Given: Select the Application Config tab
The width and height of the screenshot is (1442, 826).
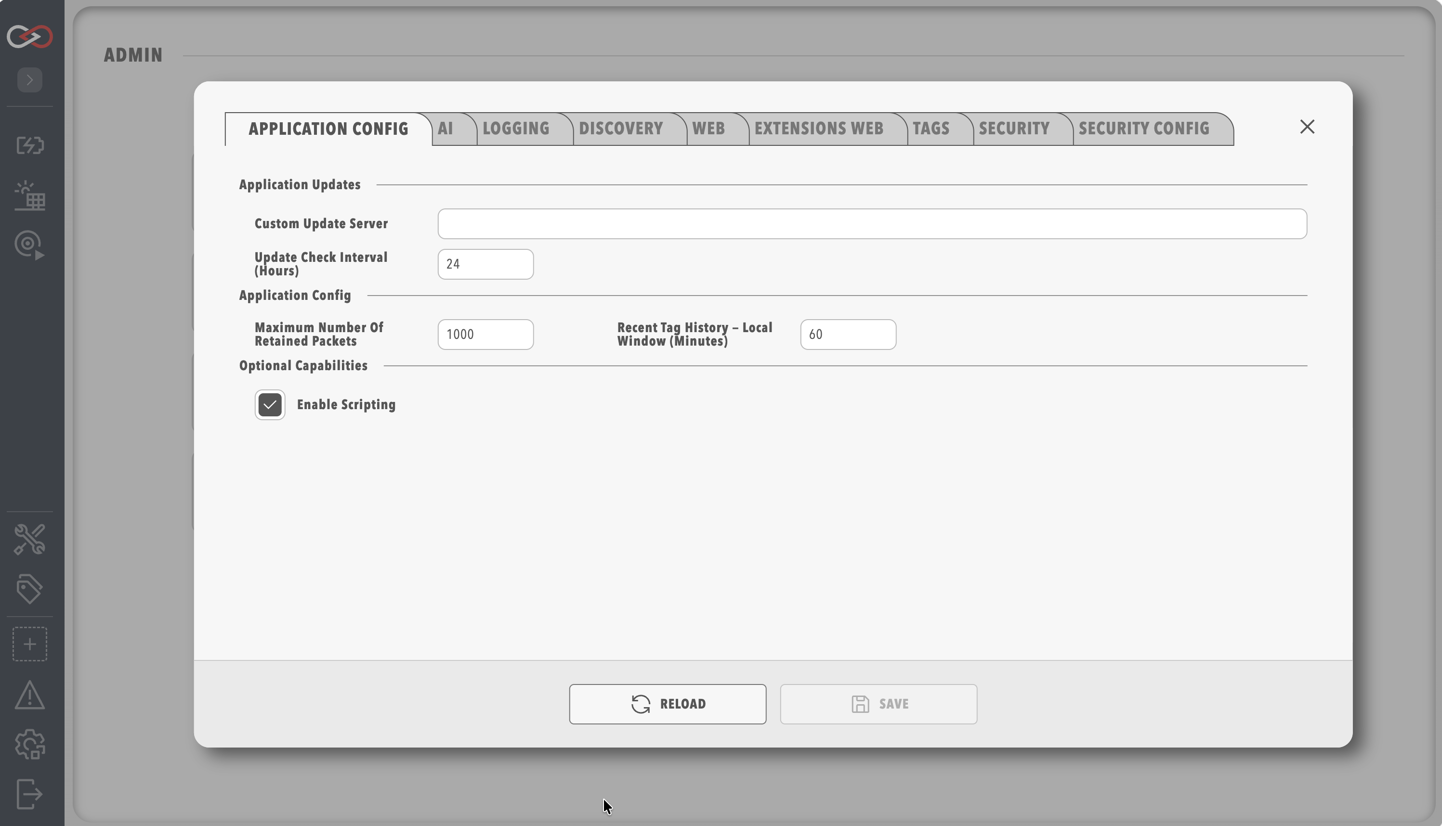Looking at the screenshot, I should coord(328,129).
